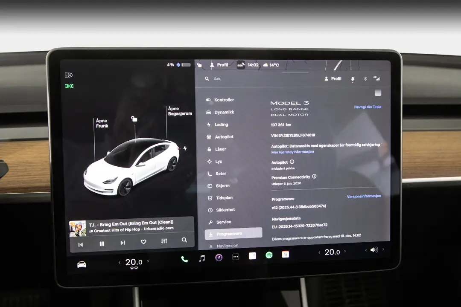Open the Autopilot menu entry
Image resolution: width=461 pixels, height=307 pixels.
pyautogui.click(x=220, y=137)
